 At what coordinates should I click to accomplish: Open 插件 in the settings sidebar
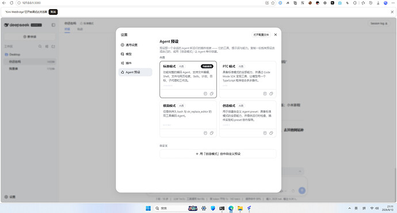[x=135, y=63]
